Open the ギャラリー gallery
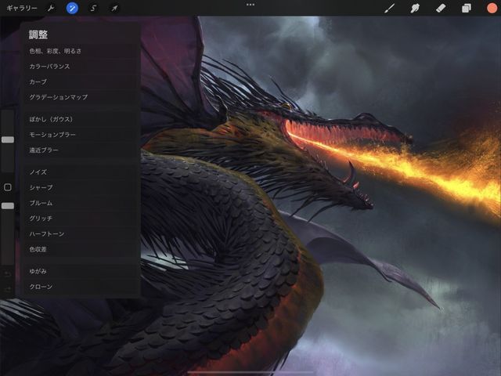The image size is (501, 376). click(22, 8)
